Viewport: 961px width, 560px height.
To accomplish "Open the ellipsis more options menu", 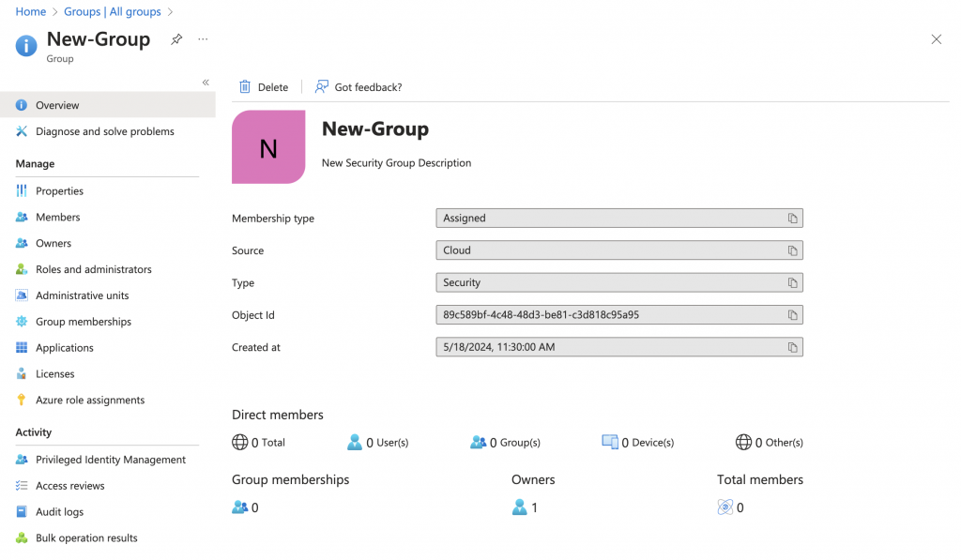I will click(x=203, y=39).
